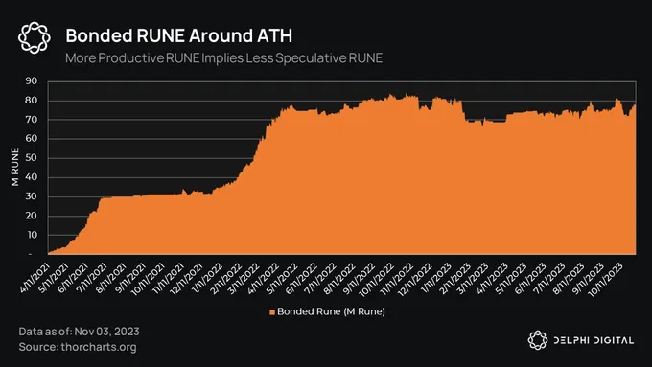Click the y-axis label '10'
The image size is (652, 367).
coord(32,235)
